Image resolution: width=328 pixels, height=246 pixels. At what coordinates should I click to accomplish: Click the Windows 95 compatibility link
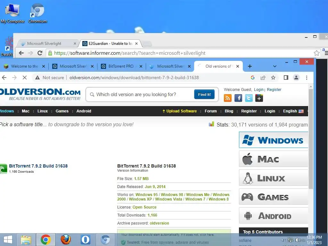[x=146, y=194]
